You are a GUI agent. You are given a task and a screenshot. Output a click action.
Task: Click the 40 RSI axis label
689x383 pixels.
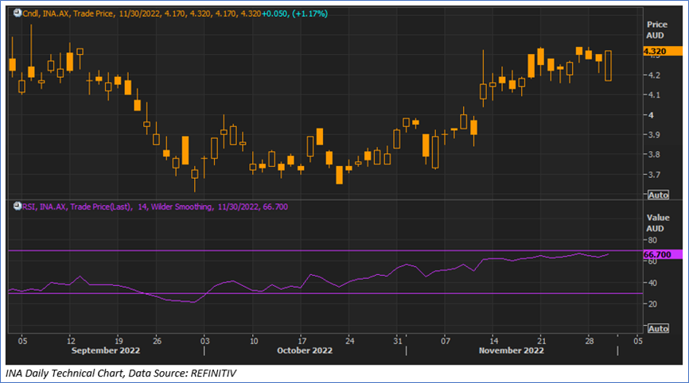[x=652, y=283]
